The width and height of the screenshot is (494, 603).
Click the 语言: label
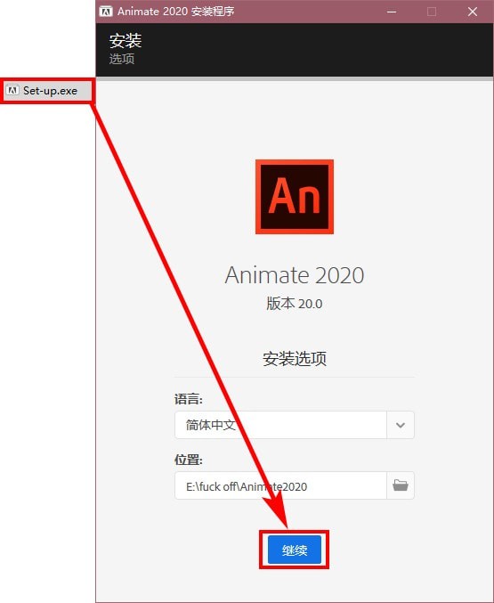[189, 399]
